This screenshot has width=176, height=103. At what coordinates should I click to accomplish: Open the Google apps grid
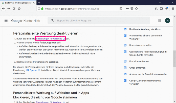point(160,21)
